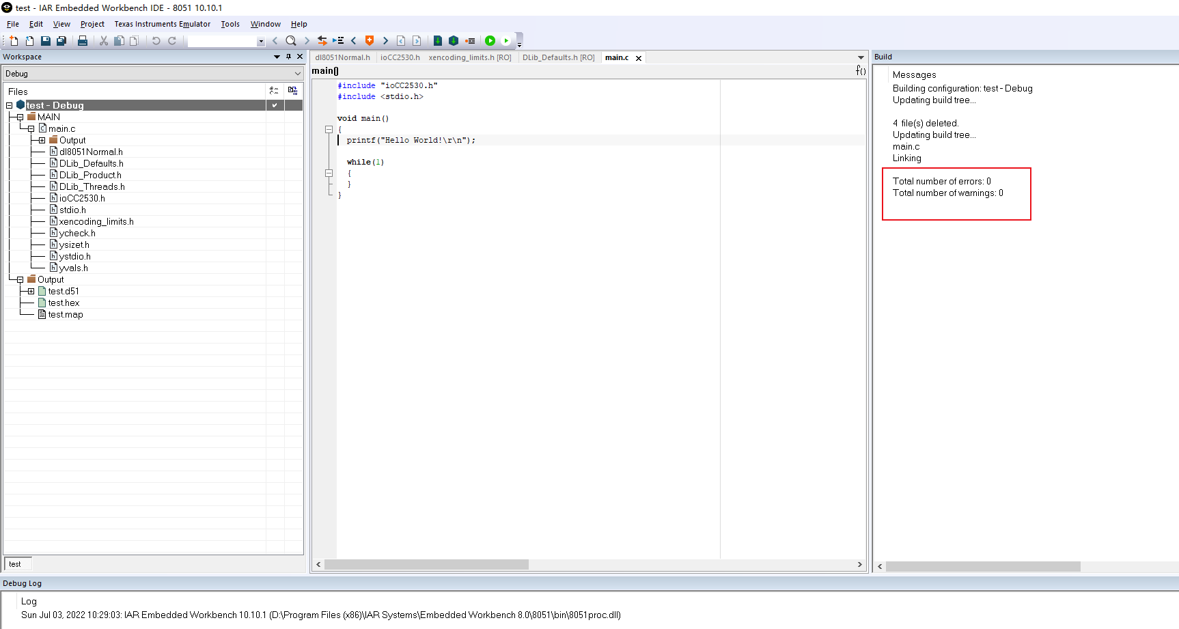Open the Texas Instruments Emulator menu
The width and height of the screenshot is (1179, 629).
(163, 24)
